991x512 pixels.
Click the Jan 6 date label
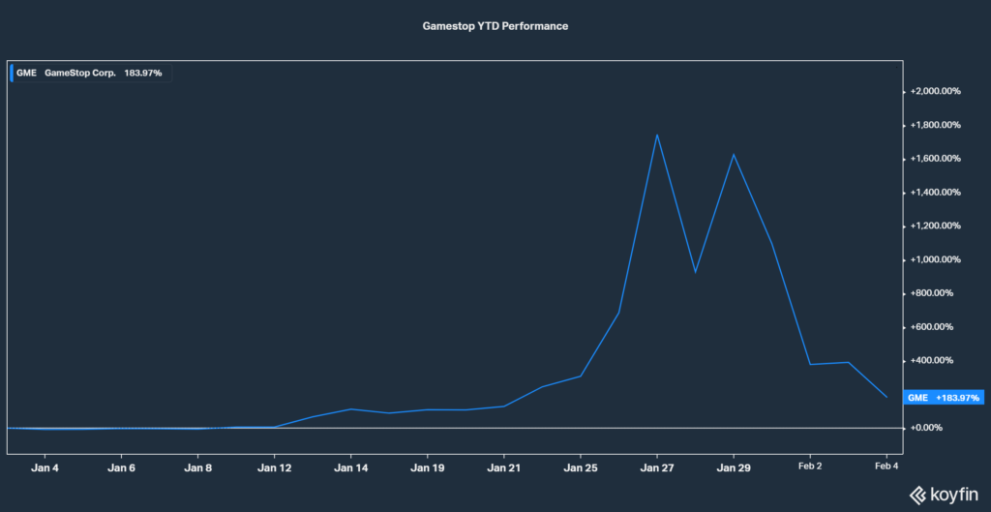(121, 468)
